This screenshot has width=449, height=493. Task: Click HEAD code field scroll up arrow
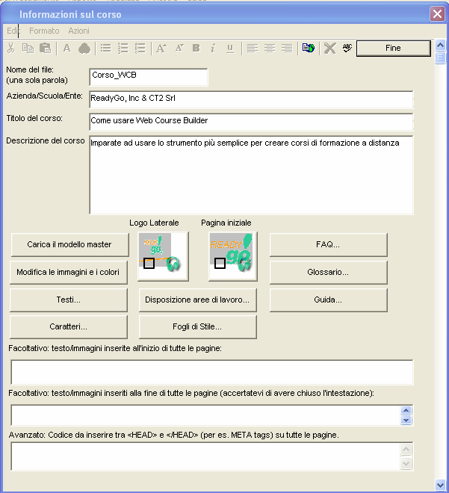click(x=406, y=449)
